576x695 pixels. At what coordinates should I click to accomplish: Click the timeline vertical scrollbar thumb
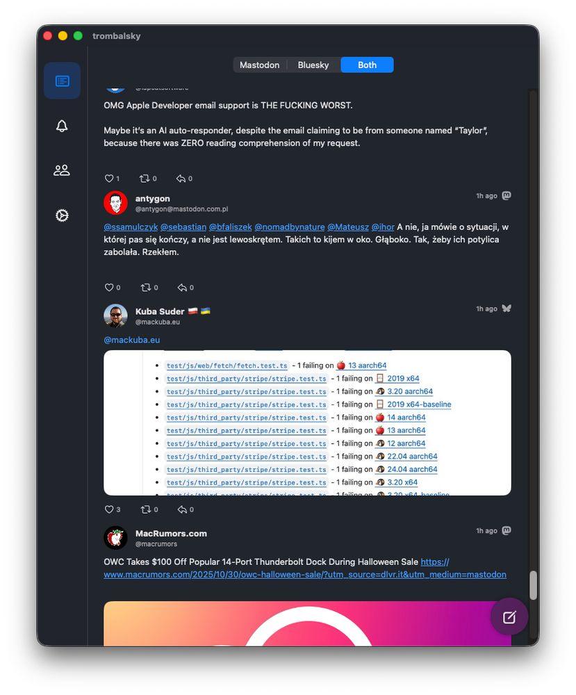coord(533,585)
